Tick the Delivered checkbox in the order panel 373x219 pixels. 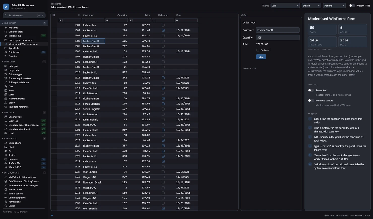[x=258, y=50]
